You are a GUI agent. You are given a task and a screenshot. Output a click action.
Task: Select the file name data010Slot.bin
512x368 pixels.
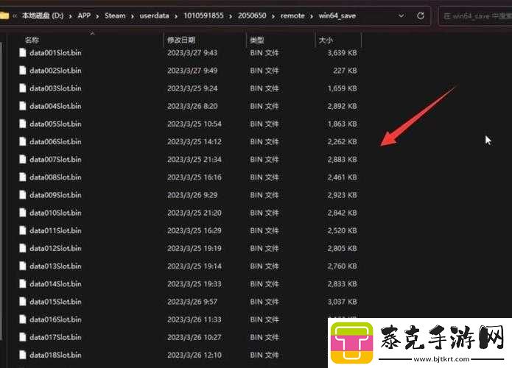tap(55, 213)
